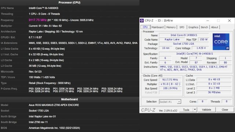Click the Threading value 1 CPU - 8 Core
Viewport: 235px width, 132px height.
tap(44, 14)
